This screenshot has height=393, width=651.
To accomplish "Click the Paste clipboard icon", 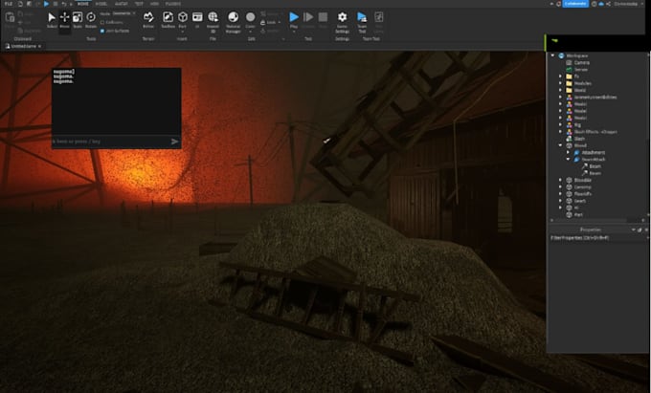I will point(10,17).
